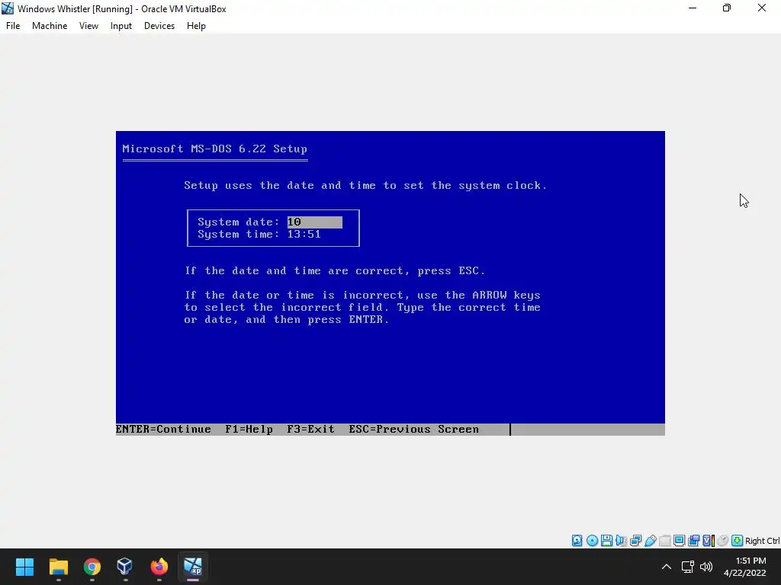Image resolution: width=781 pixels, height=585 pixels.
Task: Click the VirtualBox window title icon
Action: pyautogui.click(x=8, y=8)
